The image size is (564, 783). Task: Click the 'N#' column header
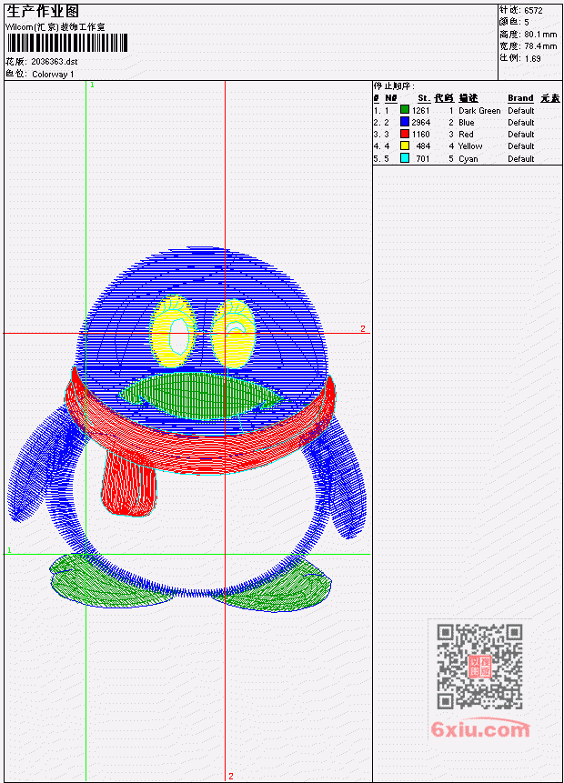pyautogui.click(x=390, y=98)
